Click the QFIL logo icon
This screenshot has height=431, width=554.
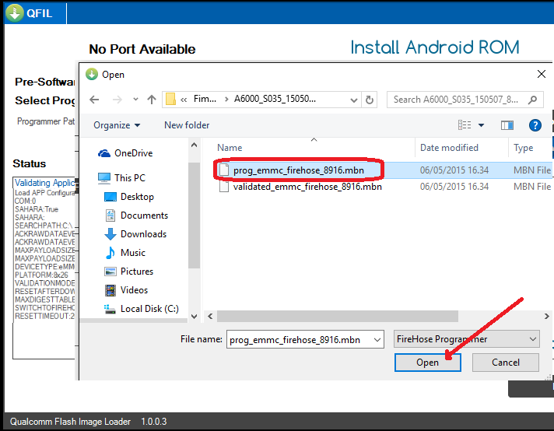pos(15,12)
